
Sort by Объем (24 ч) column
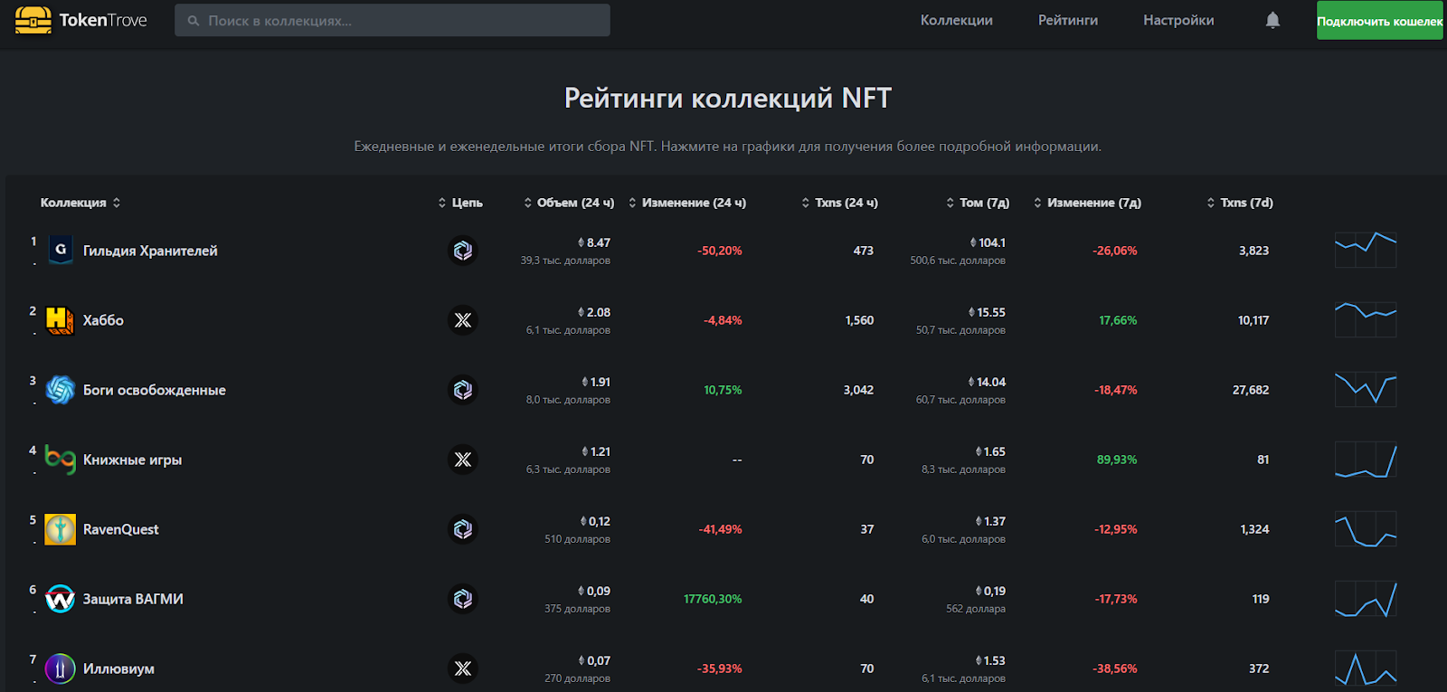point(569,203)
